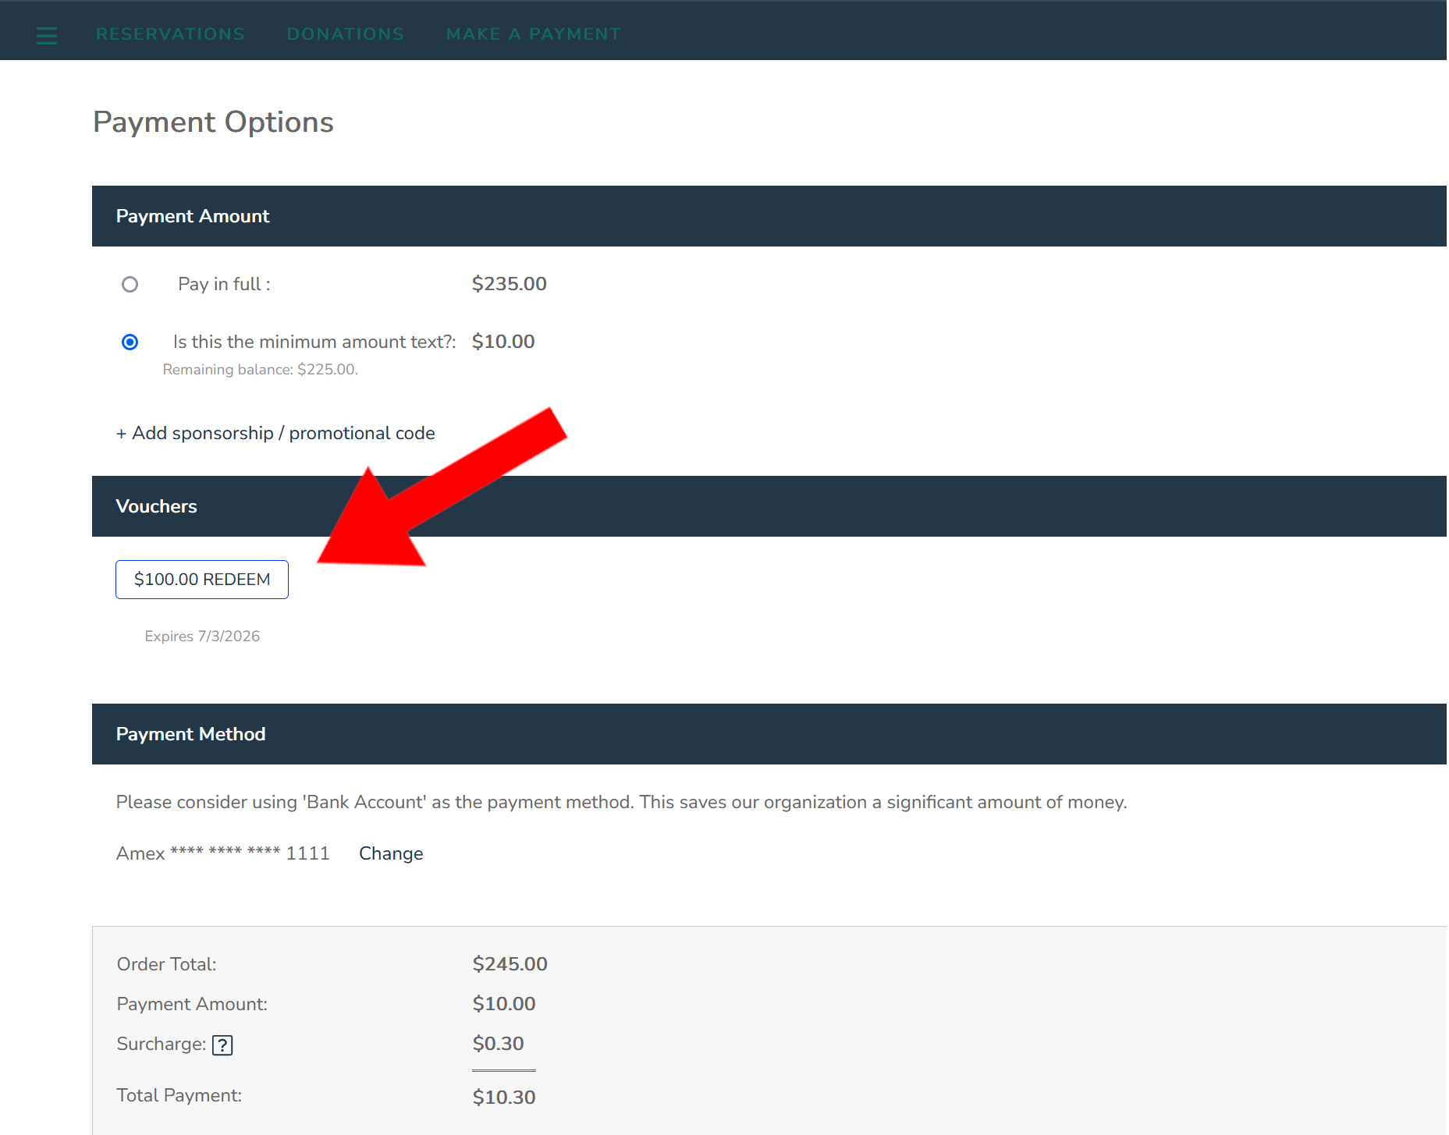Open the Donations menu item
1449x1135 pixels.
[346, 34]
